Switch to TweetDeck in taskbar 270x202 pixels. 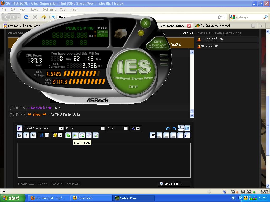click(x=91, y=198)
